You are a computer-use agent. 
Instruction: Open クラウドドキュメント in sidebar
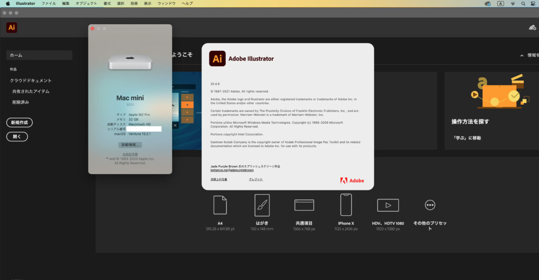click(31, 81)
